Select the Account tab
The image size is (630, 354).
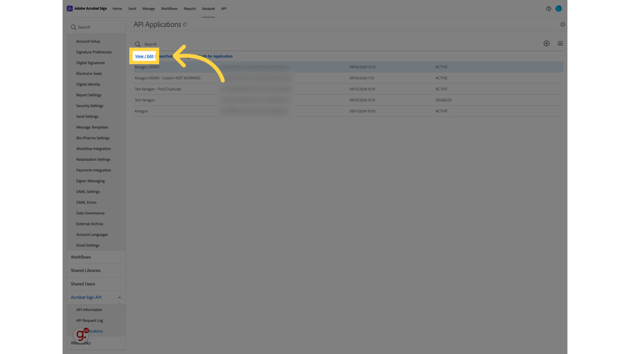point(209,9)
